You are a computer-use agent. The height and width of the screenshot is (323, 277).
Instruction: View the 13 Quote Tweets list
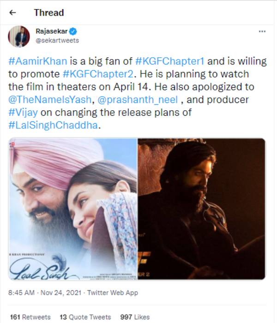point(85,317)
